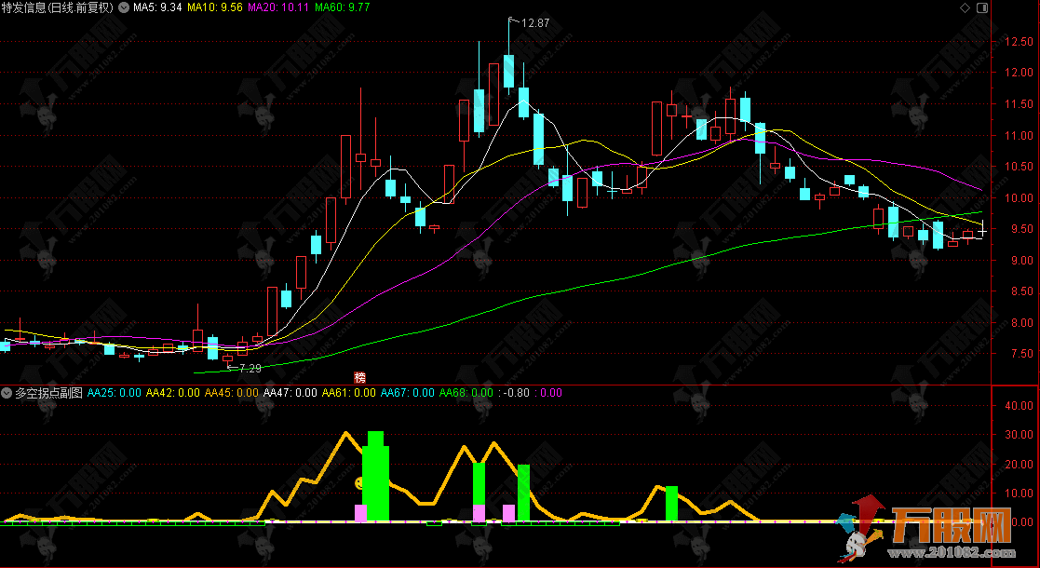
Task: Click the yellow smiley face signal icon
Action: [359, 482]
